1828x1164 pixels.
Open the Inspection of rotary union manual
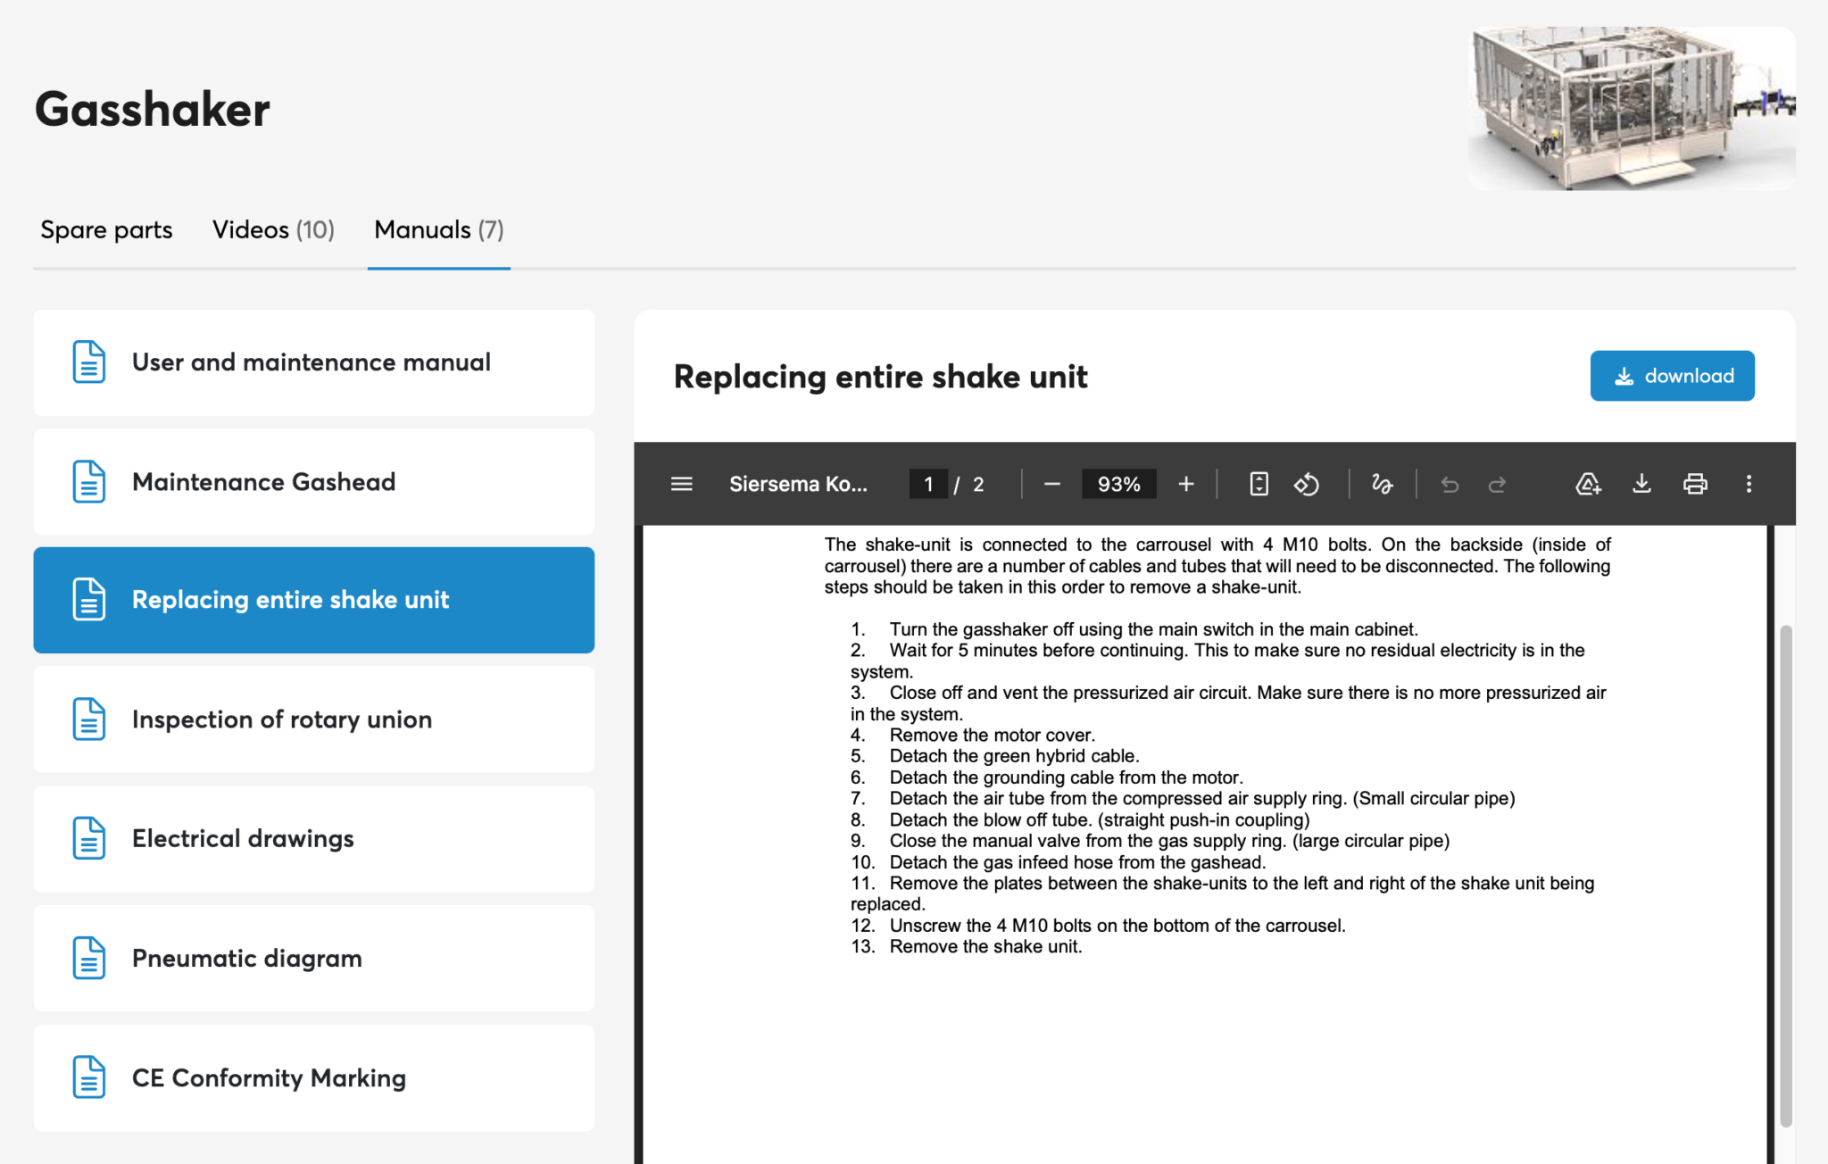[x=314, y=719]
